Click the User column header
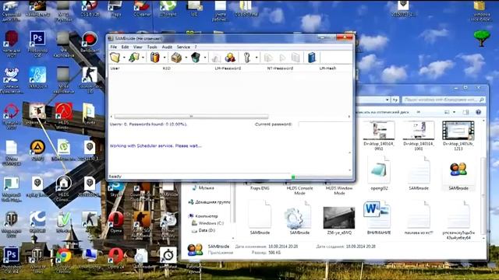The height and width of the screenshot is (280, 499). [115, 68]
